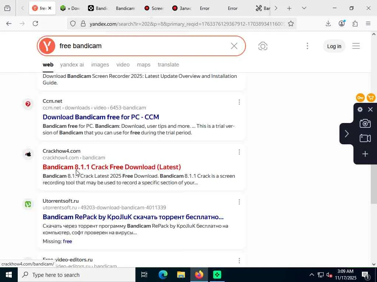Select the 'translate' search tab

[168, 65]
